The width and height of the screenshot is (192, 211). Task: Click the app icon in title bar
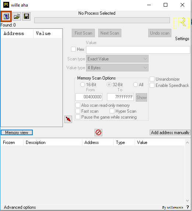point(6,5)
